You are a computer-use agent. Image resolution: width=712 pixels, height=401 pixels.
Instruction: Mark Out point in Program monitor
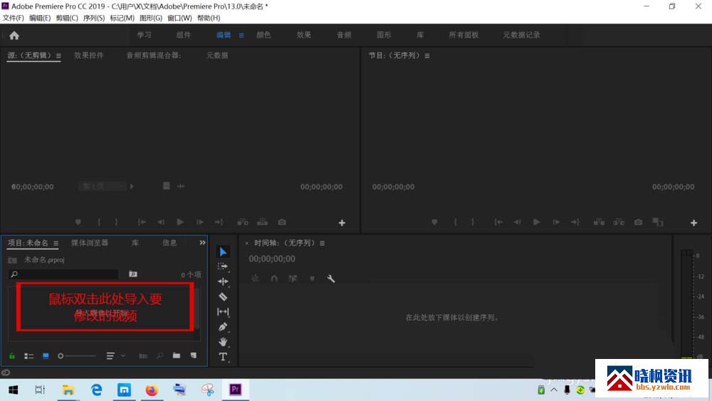[x=473, y=222]
